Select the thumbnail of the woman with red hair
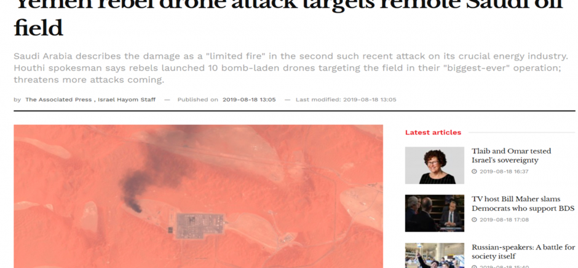578x268 pixels. (435, 166)
